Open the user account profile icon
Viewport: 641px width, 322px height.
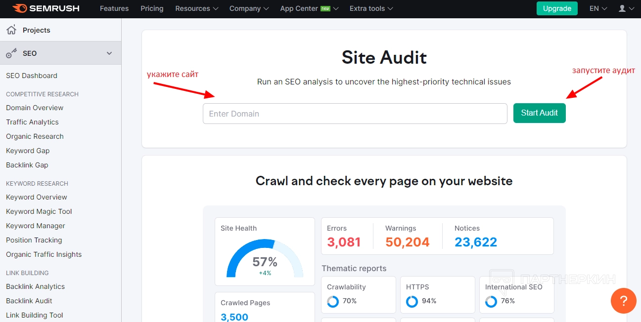tap(622, 8)
